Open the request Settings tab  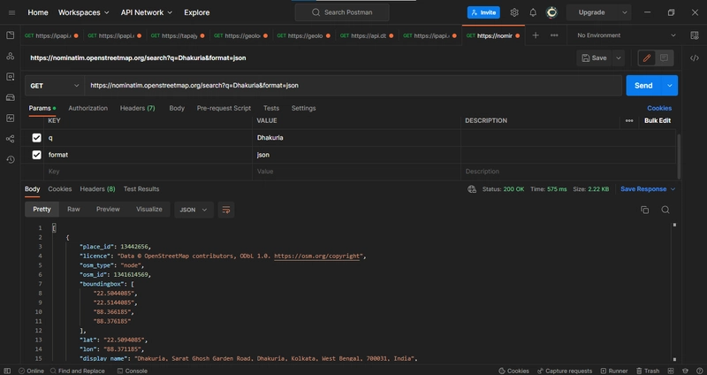[303, 108]
